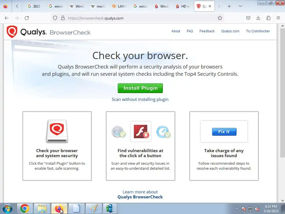Image resolution: width=285 pixels, height=214 pixels.
Task: Open the Save to Pocket button
Action: coord(248,18)
